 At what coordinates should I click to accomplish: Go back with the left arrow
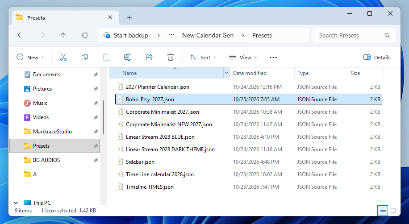click(x=21, y=35)
